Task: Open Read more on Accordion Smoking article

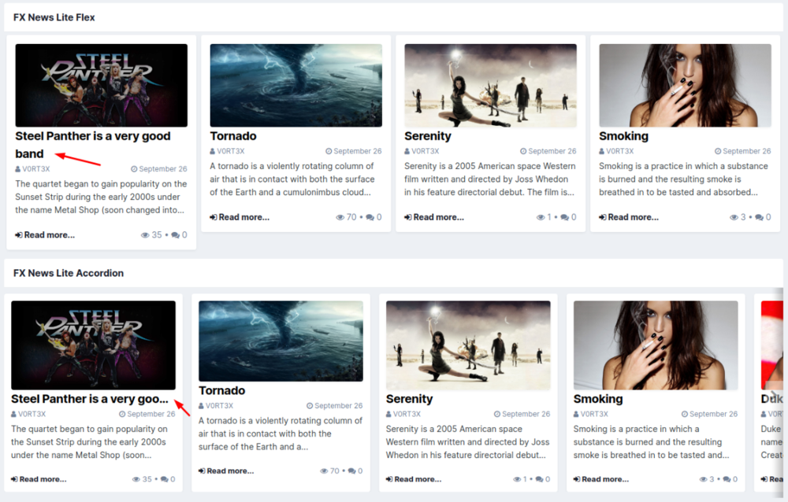Action: [600, 479]
